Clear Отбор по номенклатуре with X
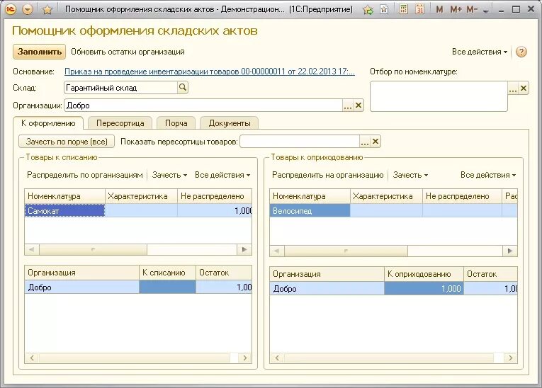Viewport: 542px width, 388px height. point(524,89)
